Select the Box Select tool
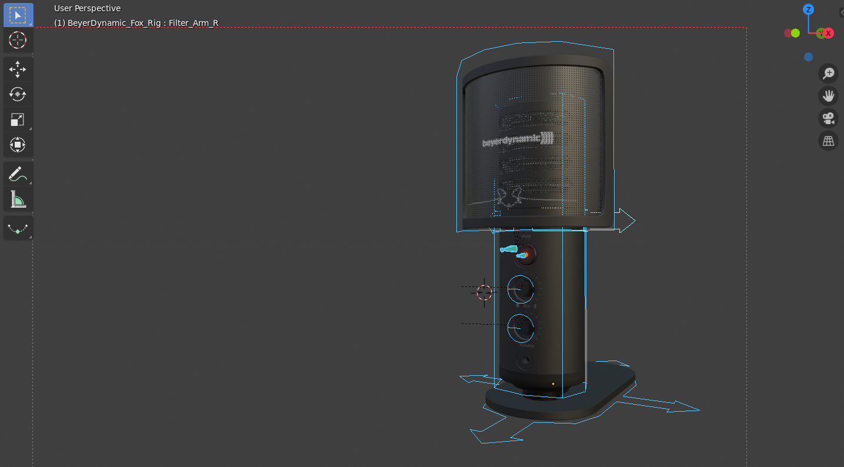Screen dimensions: 844x467 pos(18,15)
